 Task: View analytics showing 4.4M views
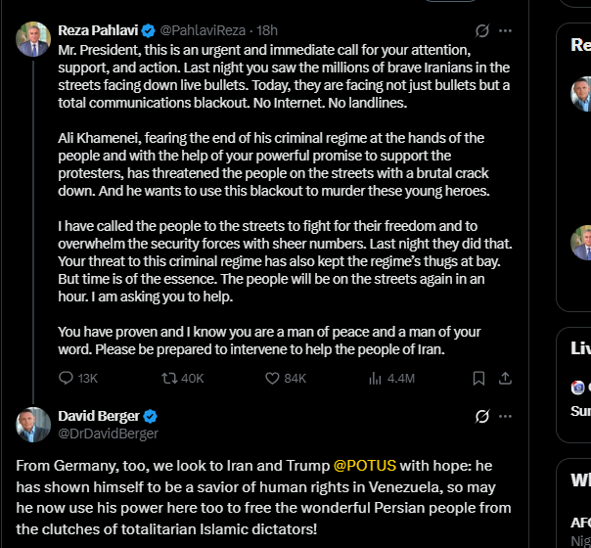click(x=375, y=378)
